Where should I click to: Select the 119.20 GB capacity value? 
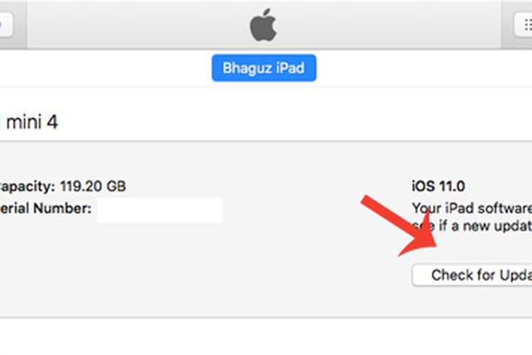point(93,186)
